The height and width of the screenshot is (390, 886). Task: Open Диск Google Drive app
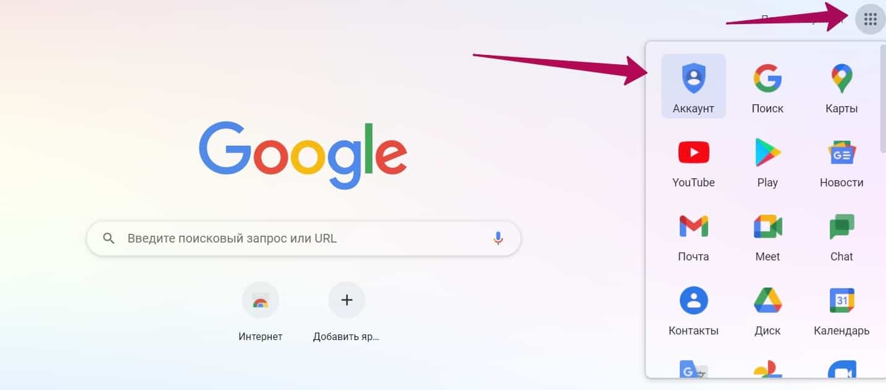click(x=767, y=308)
